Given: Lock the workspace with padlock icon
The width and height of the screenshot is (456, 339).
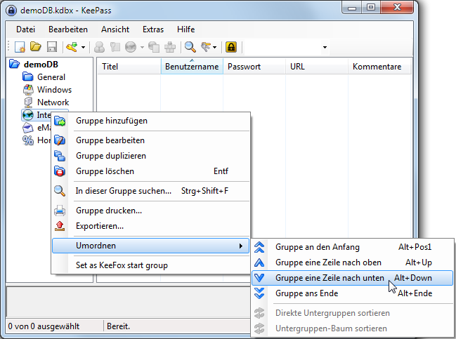Looking at the screenshot, I should 230,48.
